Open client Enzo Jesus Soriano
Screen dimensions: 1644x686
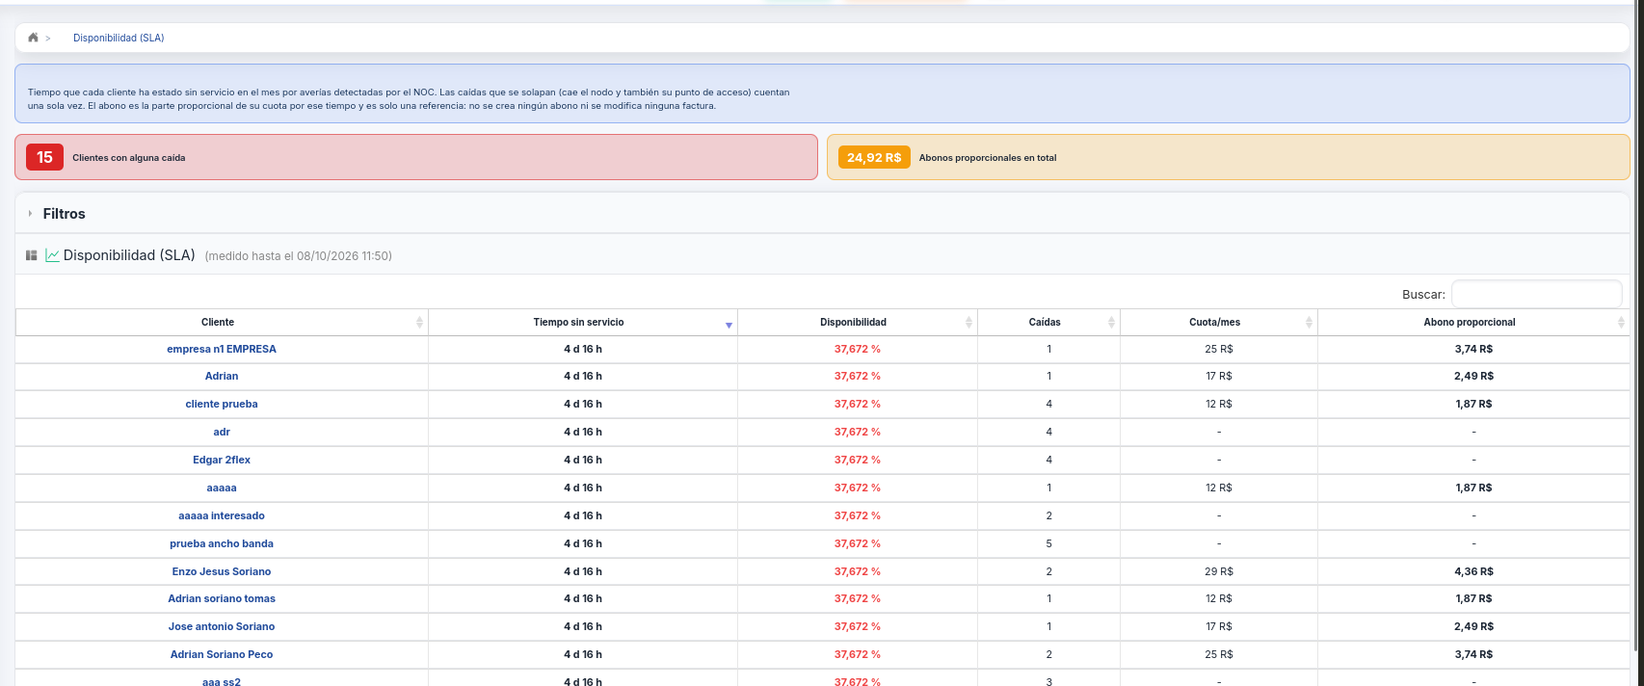click(222, 571)
